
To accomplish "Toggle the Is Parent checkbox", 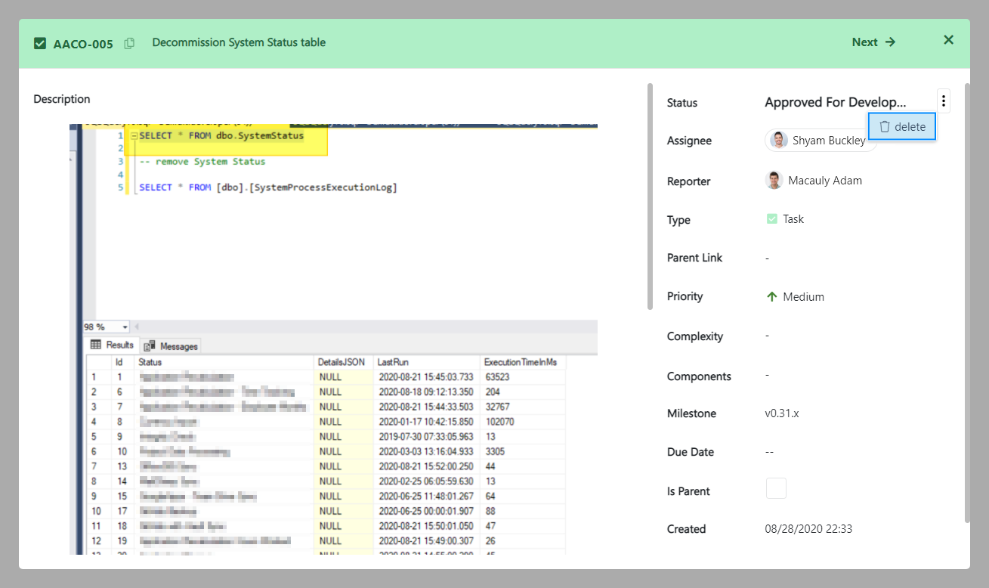I will point(776,488).
